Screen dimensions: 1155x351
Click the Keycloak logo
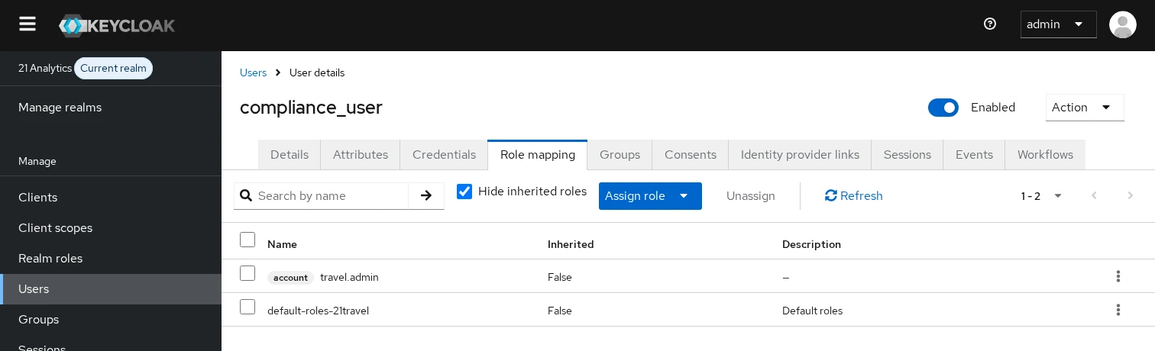coord(117,25)
